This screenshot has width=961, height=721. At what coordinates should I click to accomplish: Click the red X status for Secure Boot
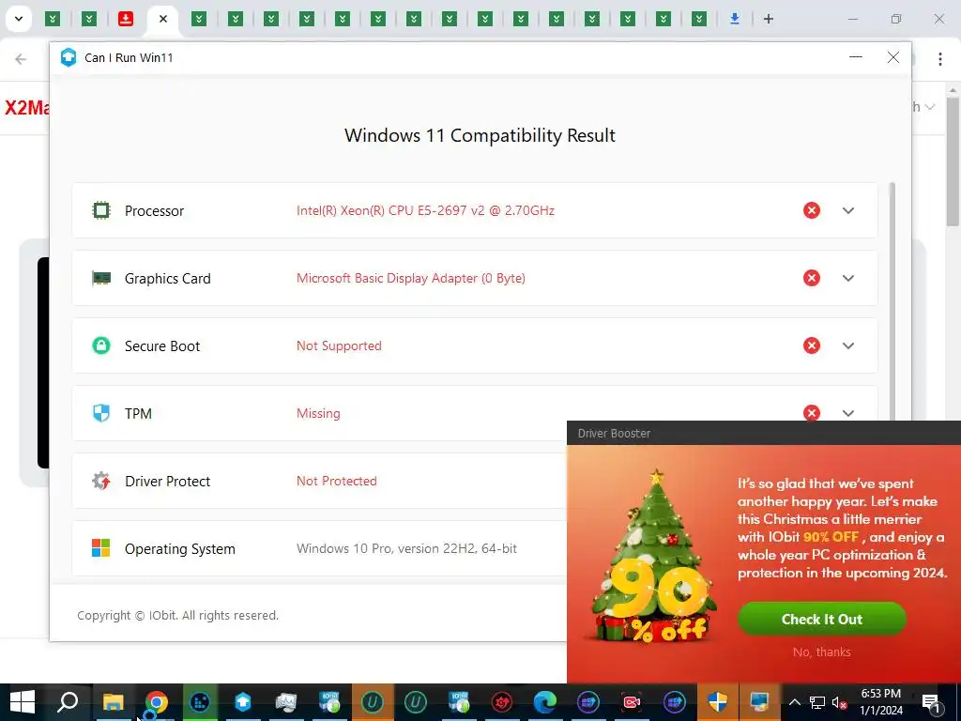[812, 345]
